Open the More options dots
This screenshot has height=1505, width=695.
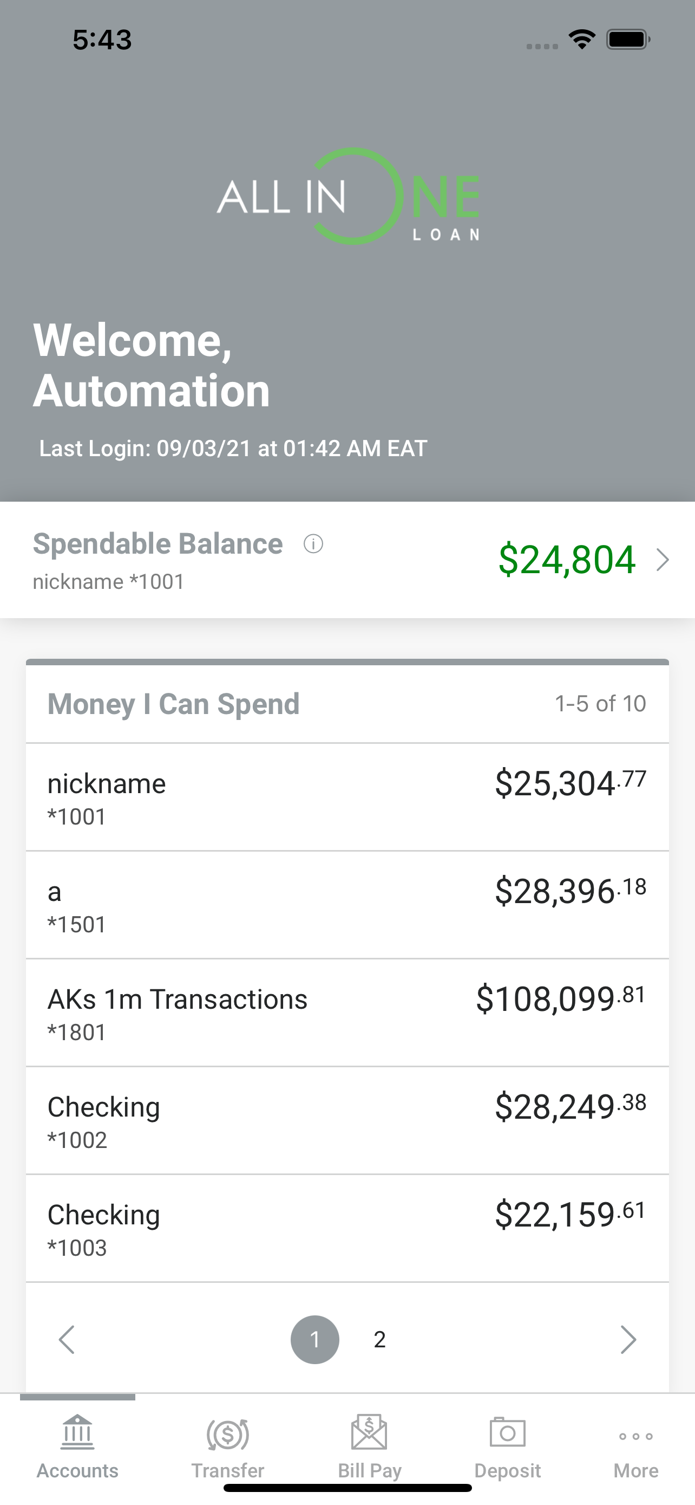point(635,1436)
